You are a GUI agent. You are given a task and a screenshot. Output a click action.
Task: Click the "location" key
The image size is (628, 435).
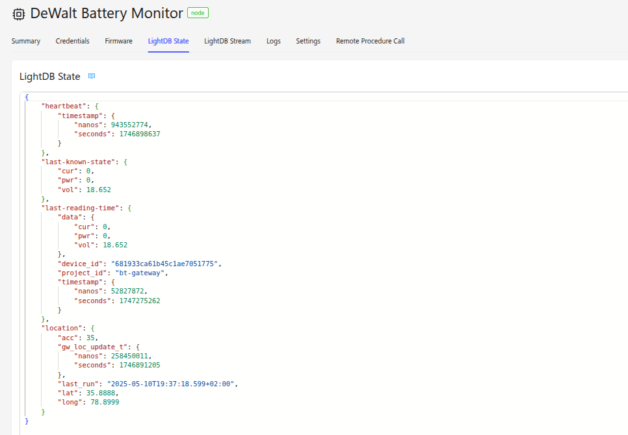[62, 328]
